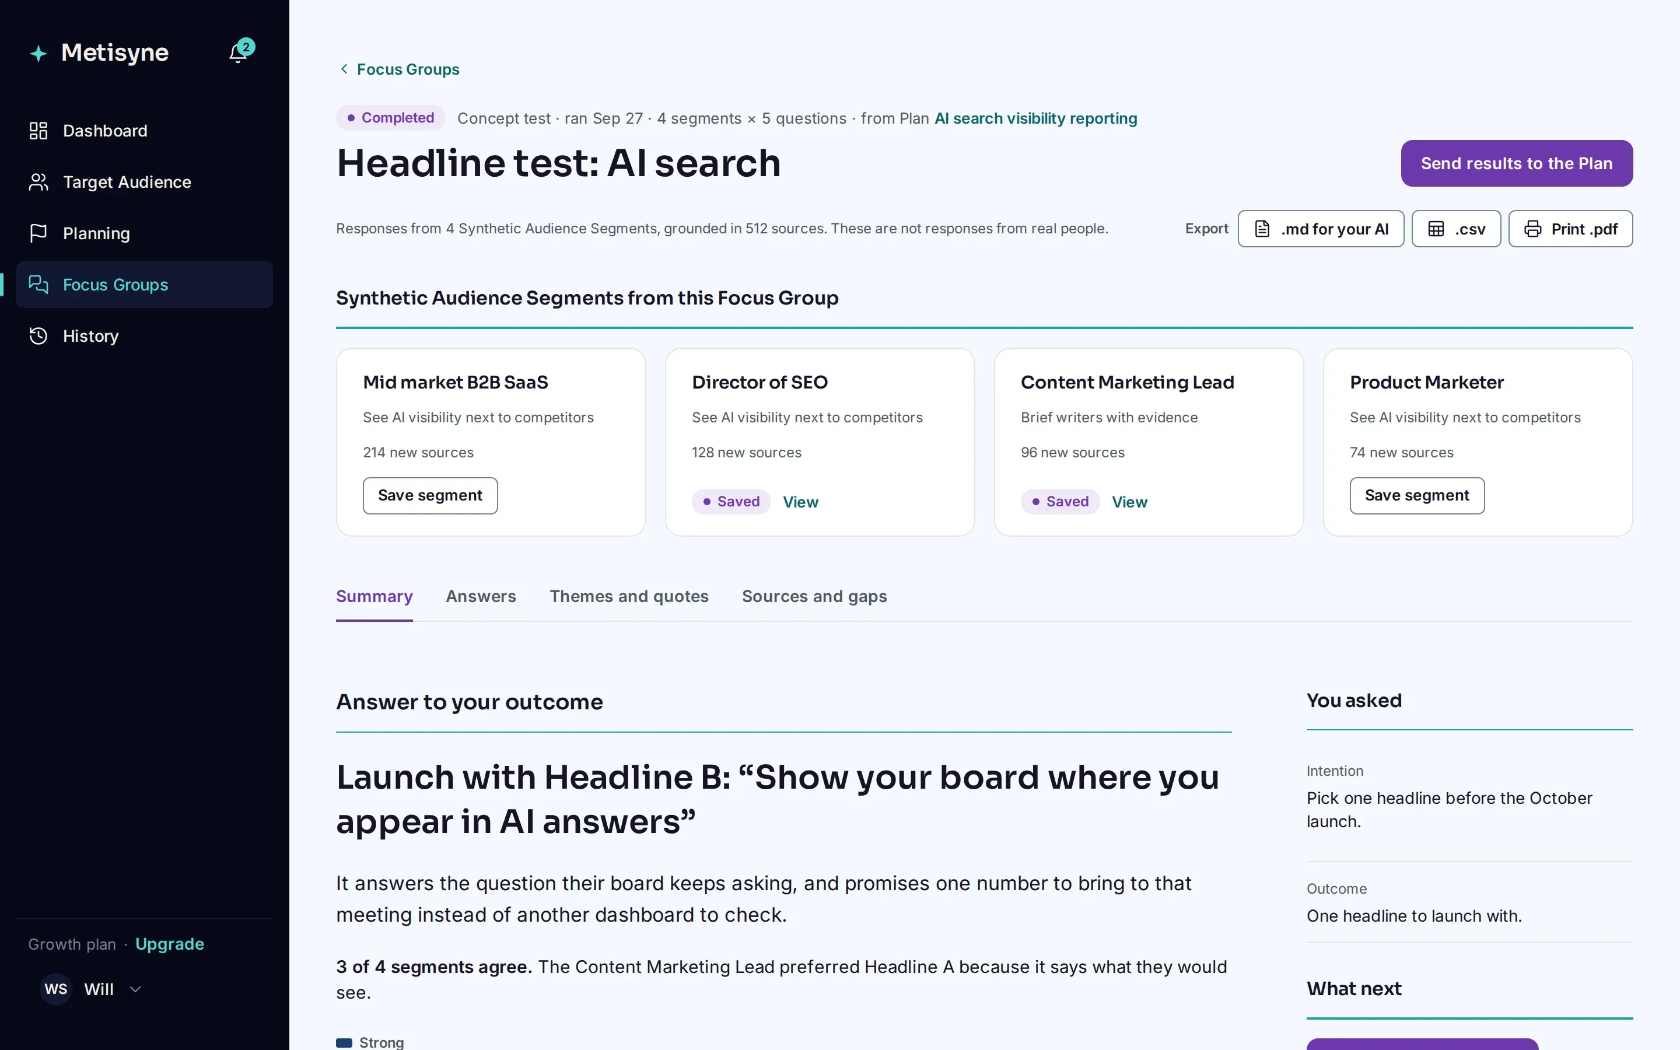Switch to the Answers tab

[x=481, y=597]
